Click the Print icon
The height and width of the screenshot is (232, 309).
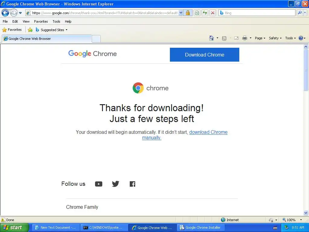point(244,38)
